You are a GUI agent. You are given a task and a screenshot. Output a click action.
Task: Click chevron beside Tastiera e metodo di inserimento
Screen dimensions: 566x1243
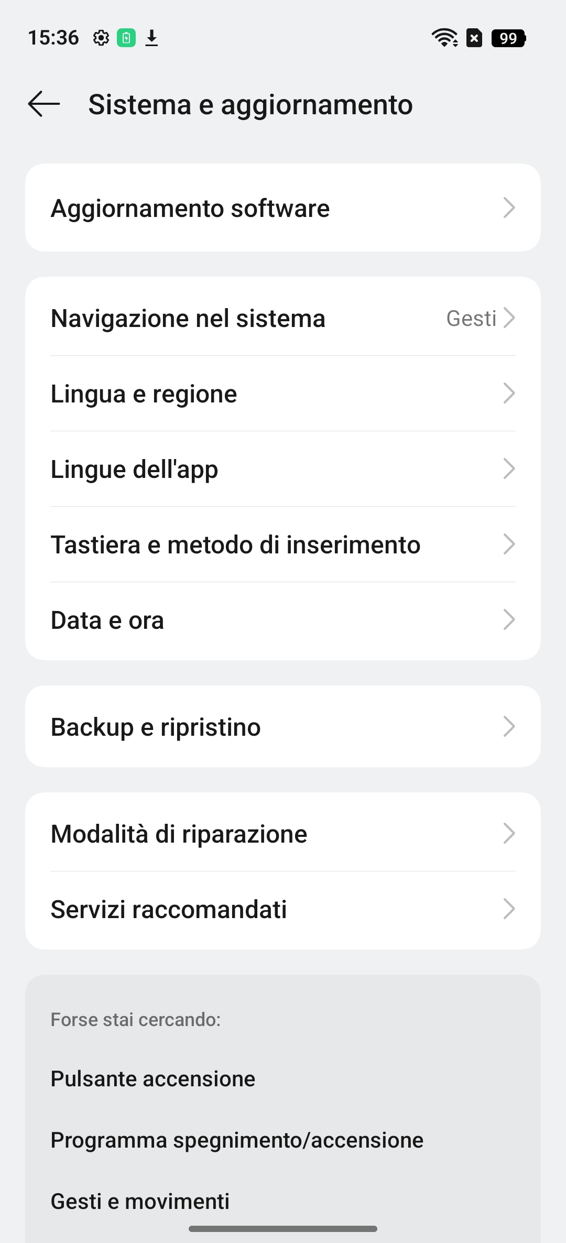(x=509, y=544)
